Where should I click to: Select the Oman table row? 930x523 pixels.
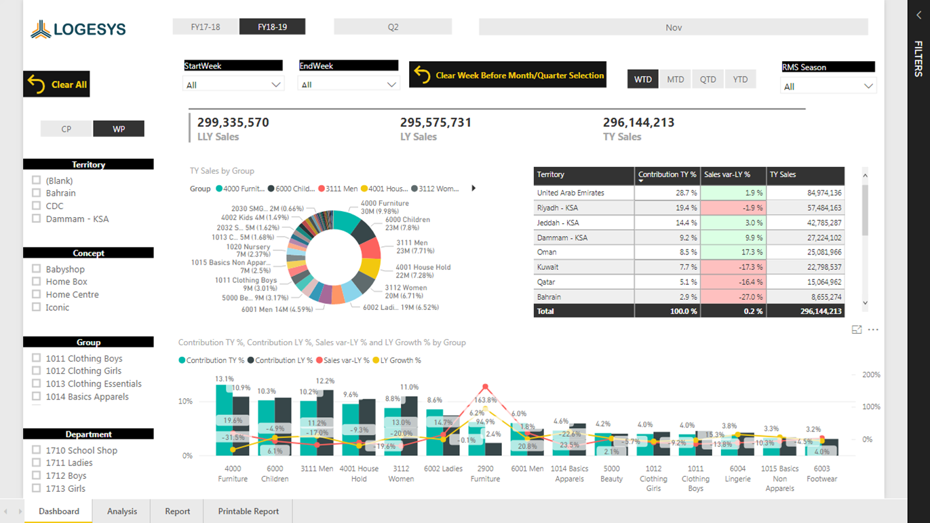tap(689, 252)
